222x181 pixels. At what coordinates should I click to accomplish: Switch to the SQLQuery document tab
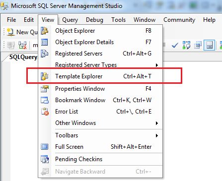[23, 57]
